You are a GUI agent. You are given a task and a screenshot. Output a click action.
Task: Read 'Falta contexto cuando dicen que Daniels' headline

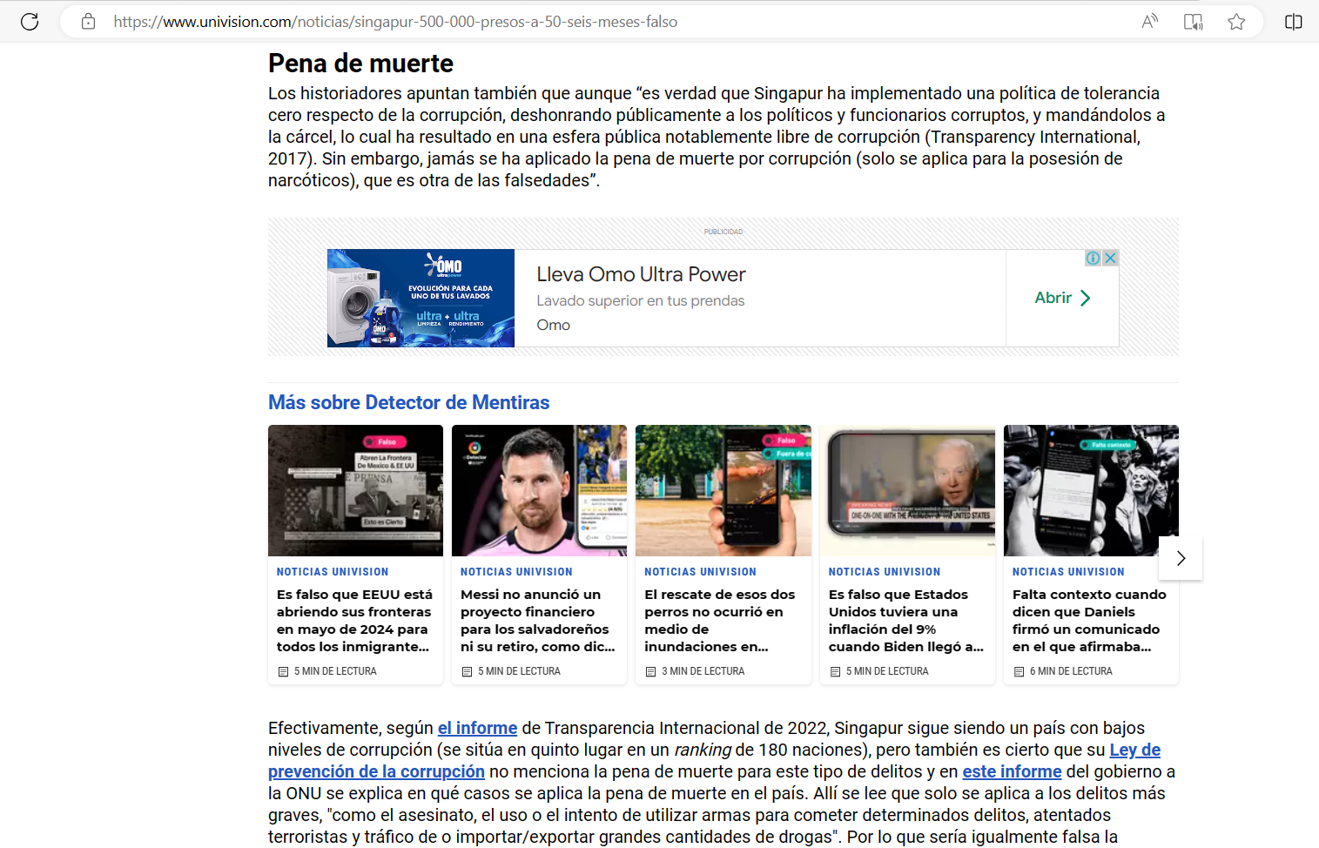tap(1089, 621)
